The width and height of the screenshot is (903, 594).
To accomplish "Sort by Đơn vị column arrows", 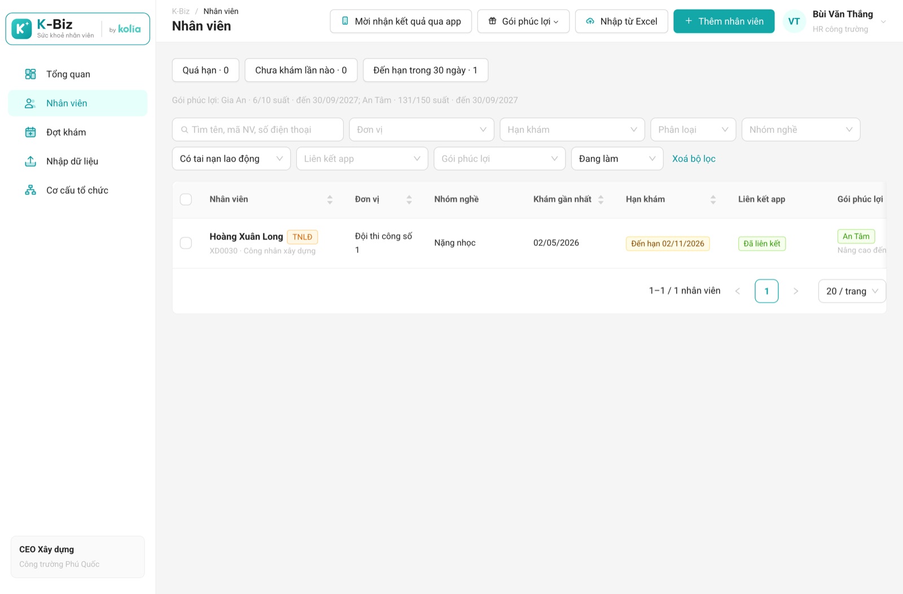I will coord(409,200).
